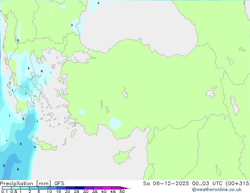
Task: Click the map value '3' west of Crete
Action: click(21, 144)
